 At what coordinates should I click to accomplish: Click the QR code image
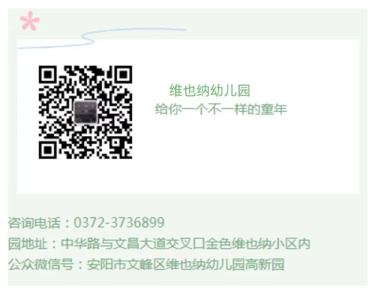click(x=85, y=112)
